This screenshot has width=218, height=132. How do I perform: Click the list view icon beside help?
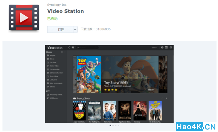pos(166,47)
